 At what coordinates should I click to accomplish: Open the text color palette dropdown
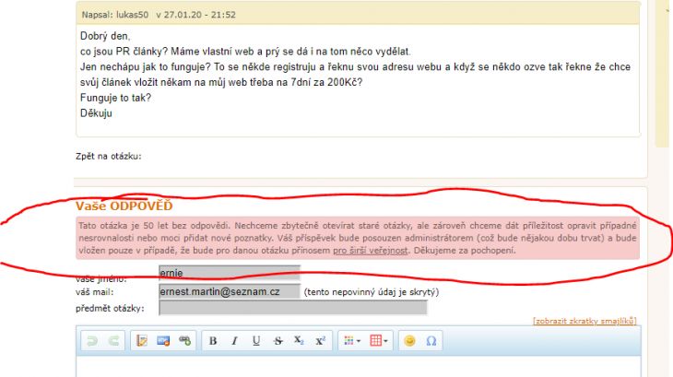pos(352,341)
